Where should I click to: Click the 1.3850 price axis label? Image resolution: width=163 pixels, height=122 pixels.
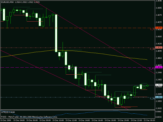pyautogui.click(x=159, y=101)
